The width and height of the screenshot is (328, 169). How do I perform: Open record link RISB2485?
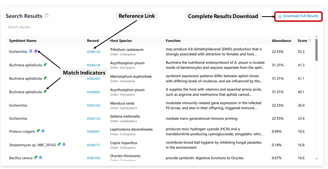[94, 79]
